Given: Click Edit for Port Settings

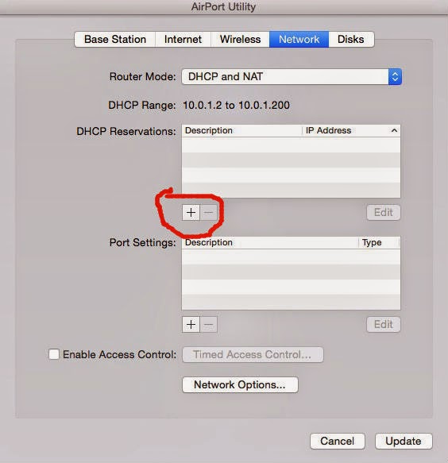Looking at the screenshot, I should 384,324.
